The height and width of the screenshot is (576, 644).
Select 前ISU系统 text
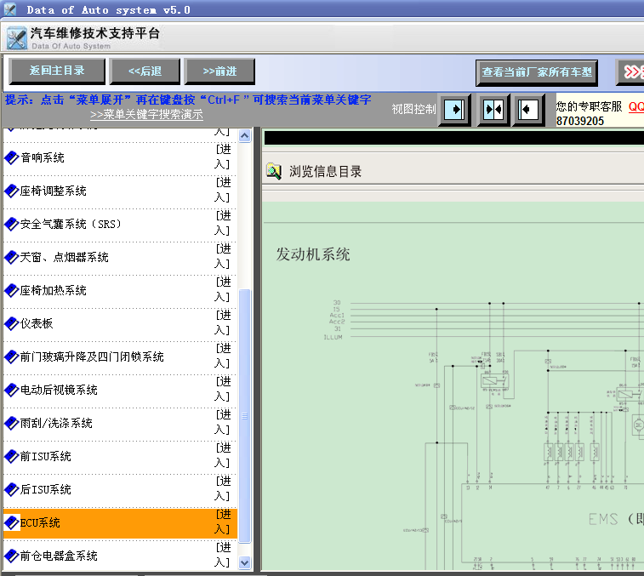pyautogui.click(x=46, y=457)
